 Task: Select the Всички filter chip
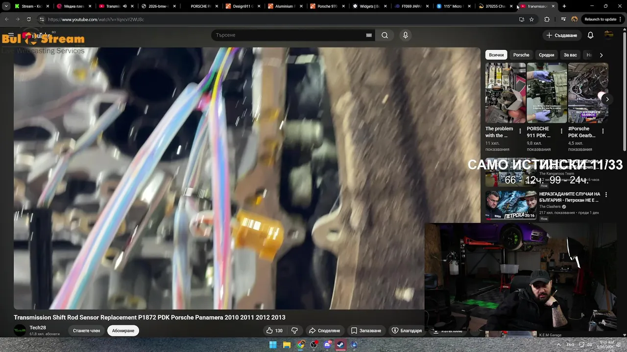(x=496, y=55)
